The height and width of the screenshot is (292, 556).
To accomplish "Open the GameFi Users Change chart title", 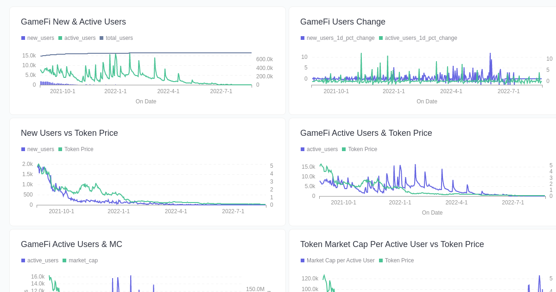I will pyautogui.click(x=343, y=22).
